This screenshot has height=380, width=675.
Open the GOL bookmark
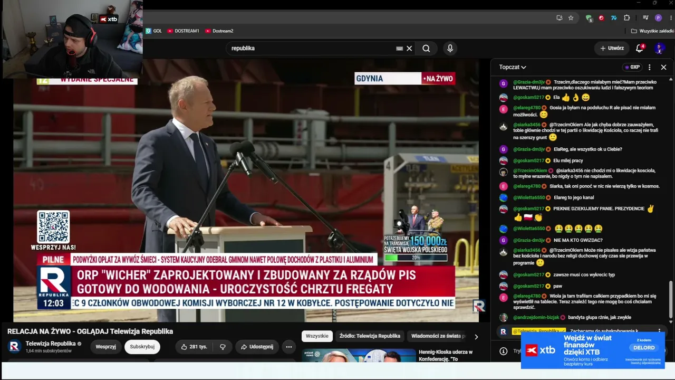pyautogui.click(x=154, y=31)
